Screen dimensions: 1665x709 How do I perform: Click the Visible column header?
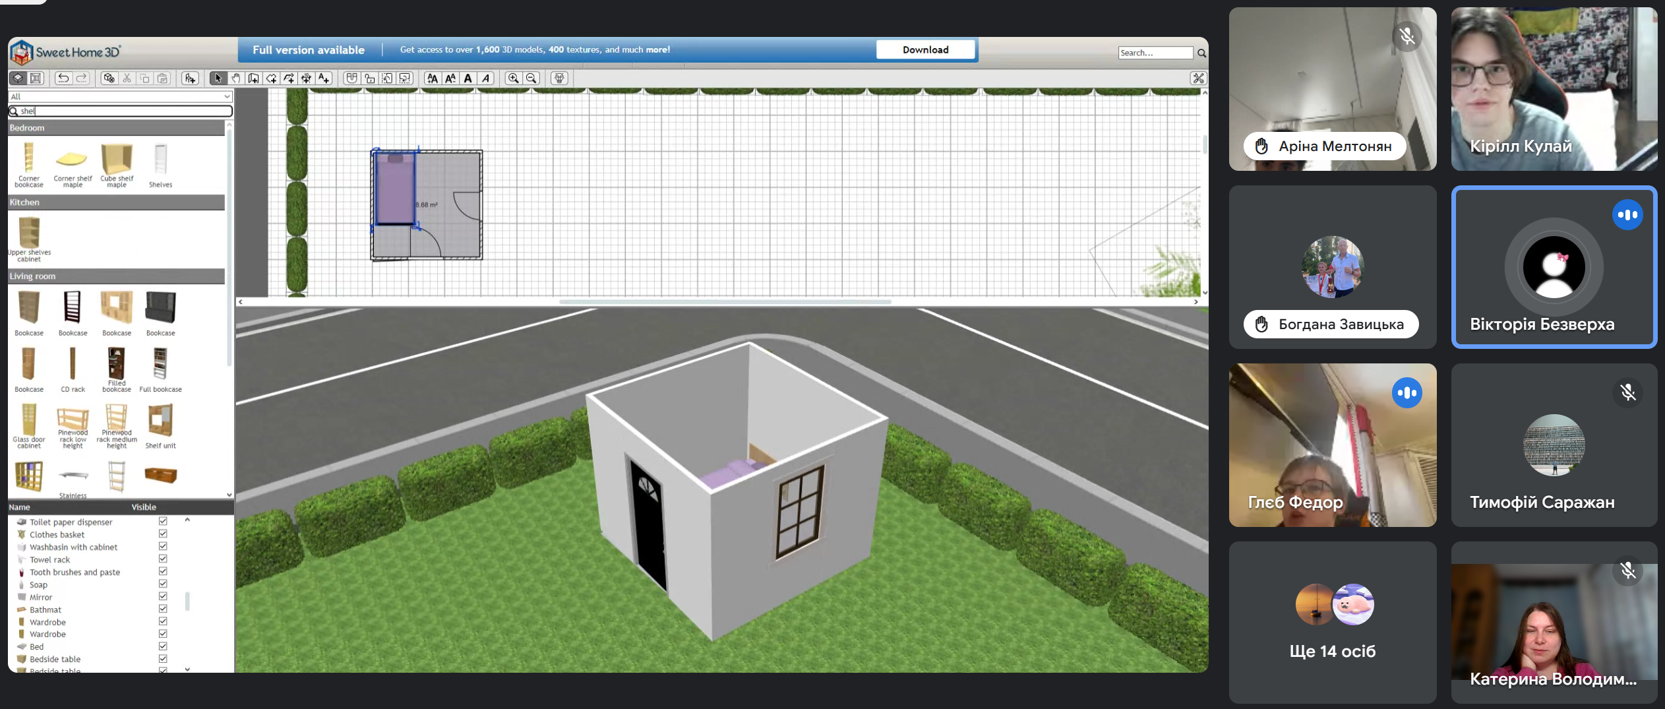pyautogui.click(x=144, y=507)
